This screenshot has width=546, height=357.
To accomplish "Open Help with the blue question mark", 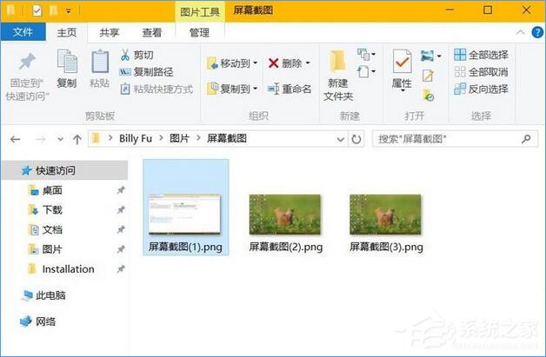I will (x=537, y=32).
